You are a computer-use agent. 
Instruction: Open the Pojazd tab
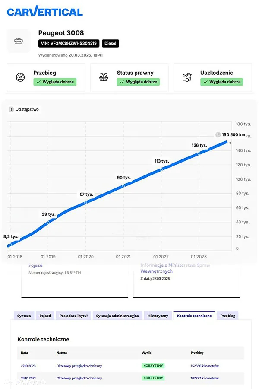coord(45,316)
